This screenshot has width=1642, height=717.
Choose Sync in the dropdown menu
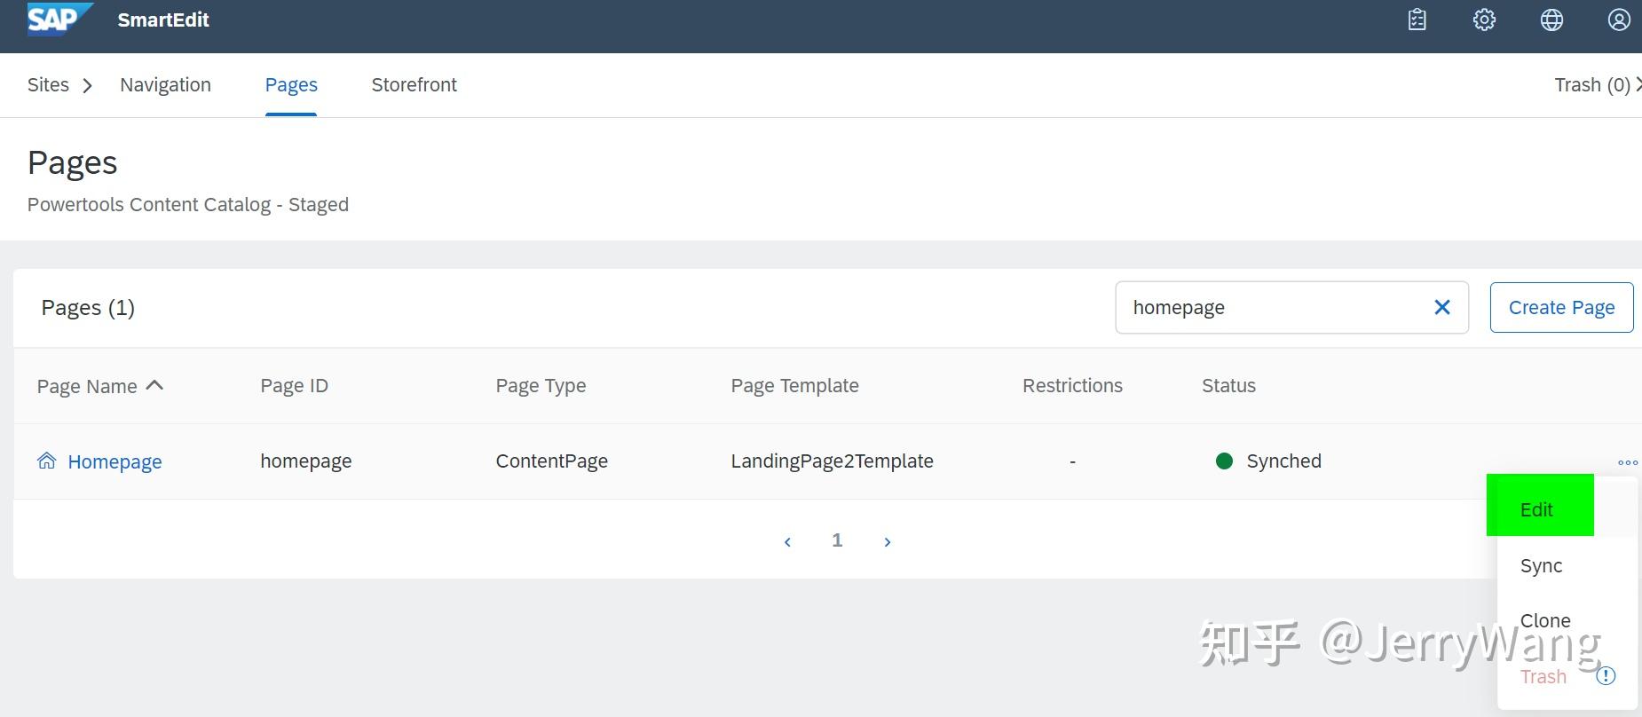pos(1542,566)
